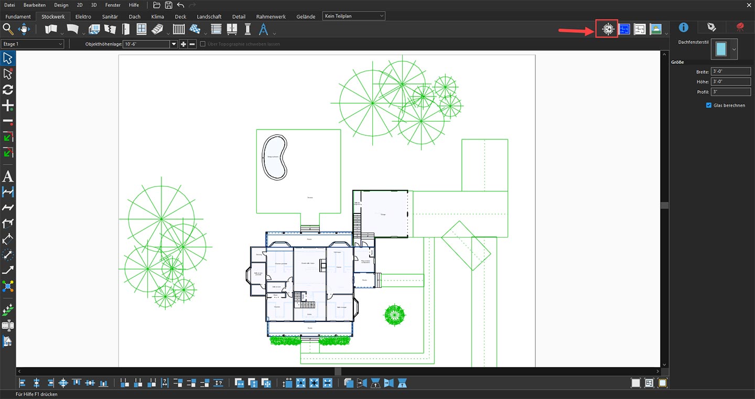
Task: Pick the door tool
Action: coord(126,29)
